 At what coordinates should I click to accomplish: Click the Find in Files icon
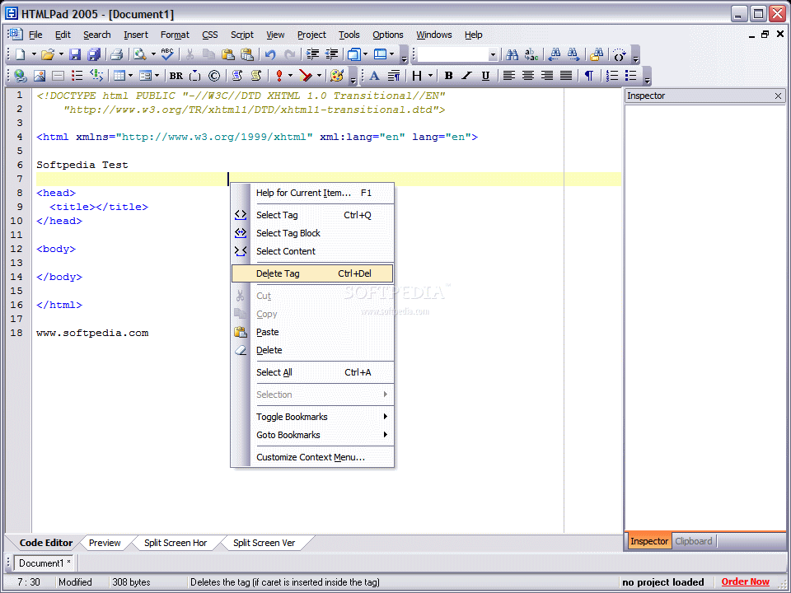(x=597, y=54)
